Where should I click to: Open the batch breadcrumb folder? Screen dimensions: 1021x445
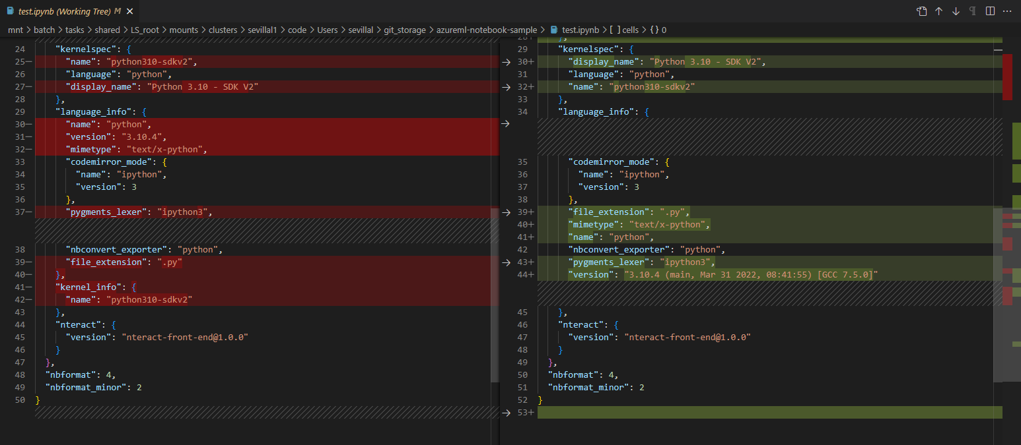point(44,30)
